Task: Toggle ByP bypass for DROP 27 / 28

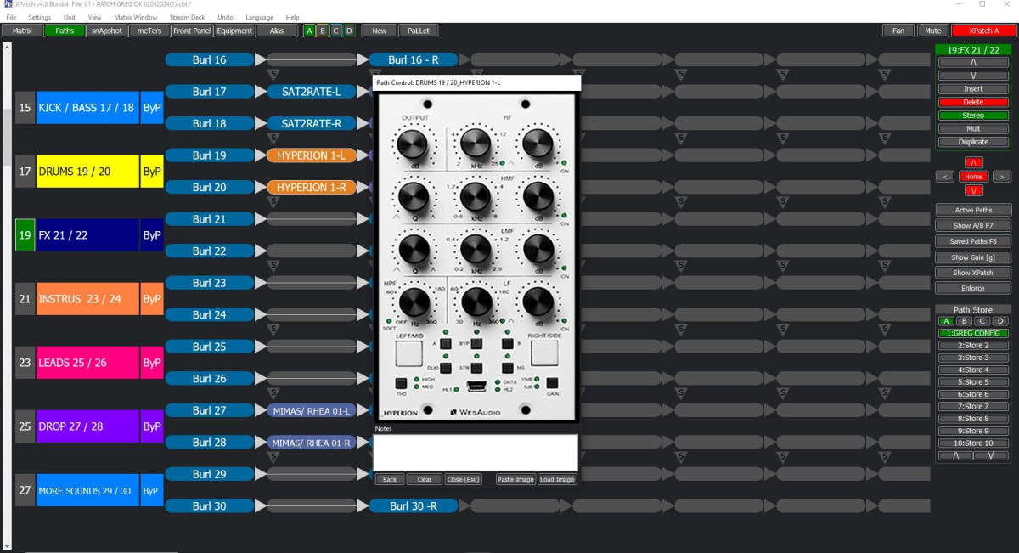Action: pos(152,426)
